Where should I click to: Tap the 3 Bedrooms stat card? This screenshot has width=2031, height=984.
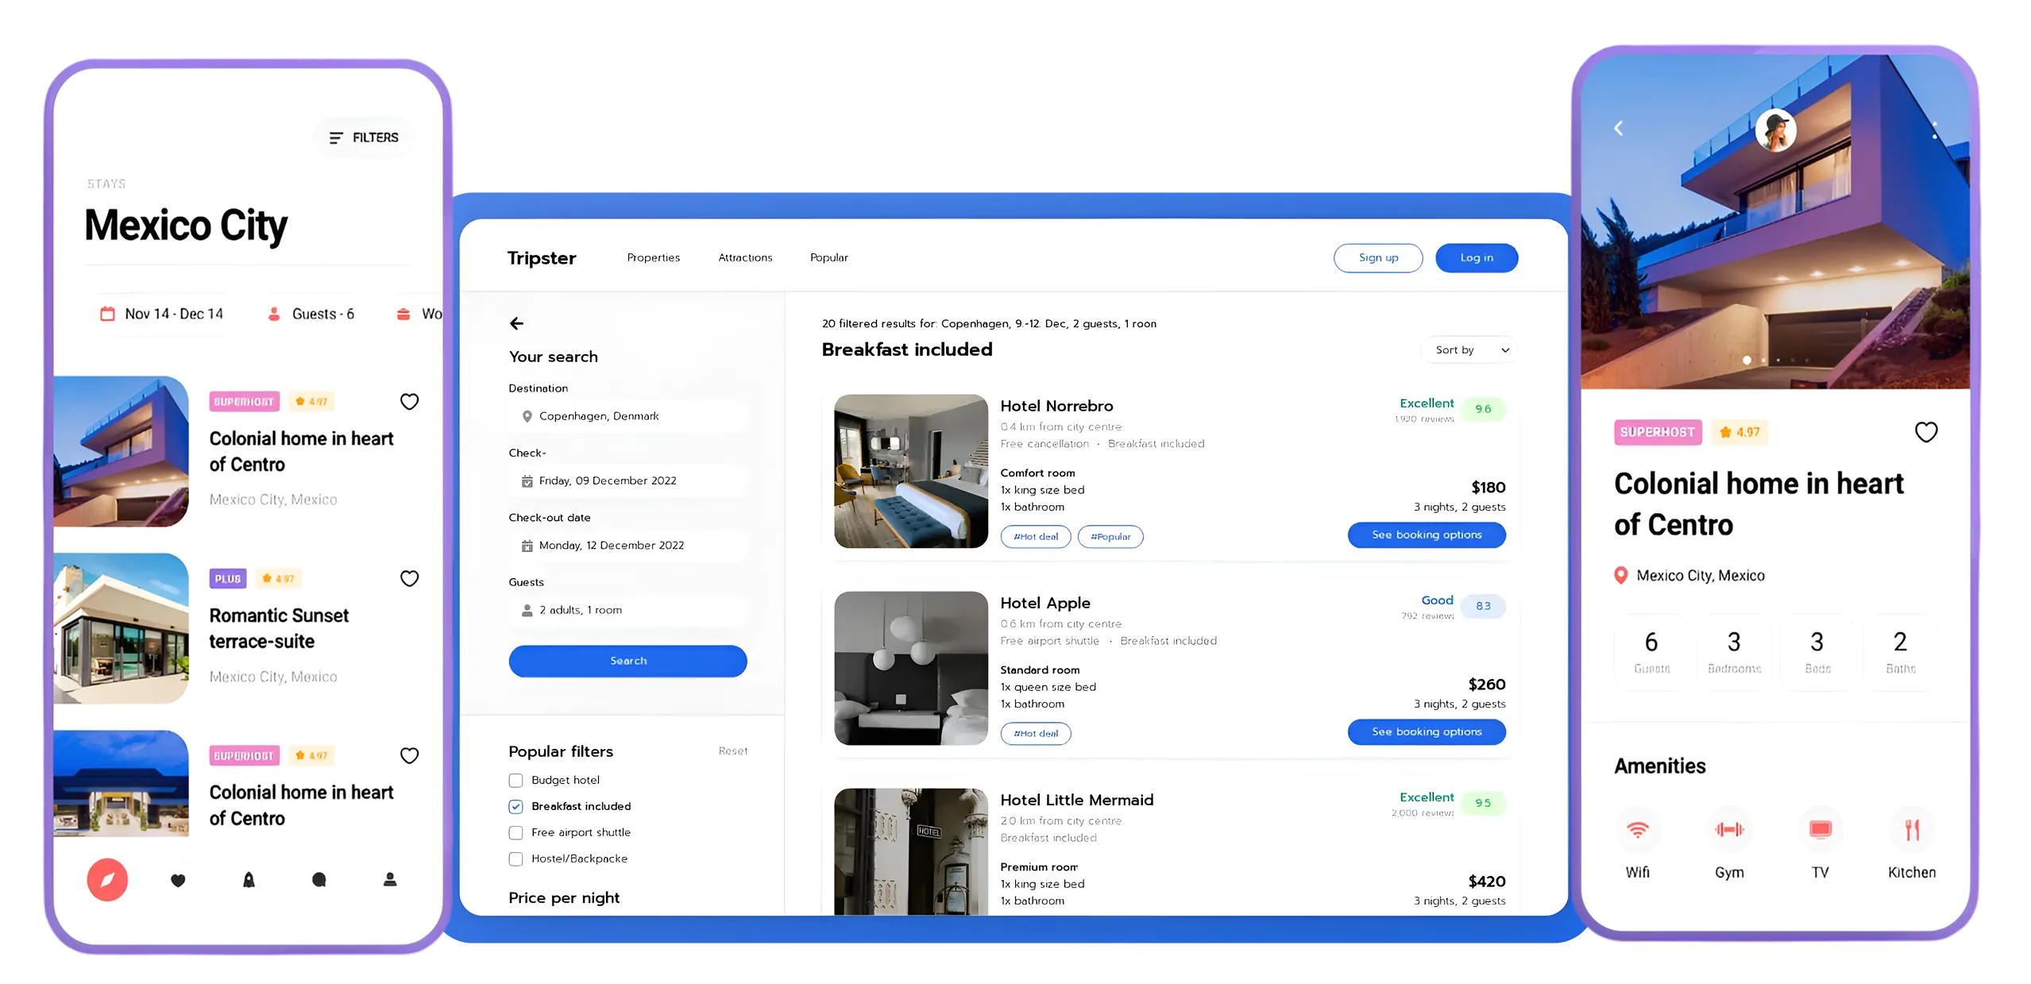click(1734, 652)
